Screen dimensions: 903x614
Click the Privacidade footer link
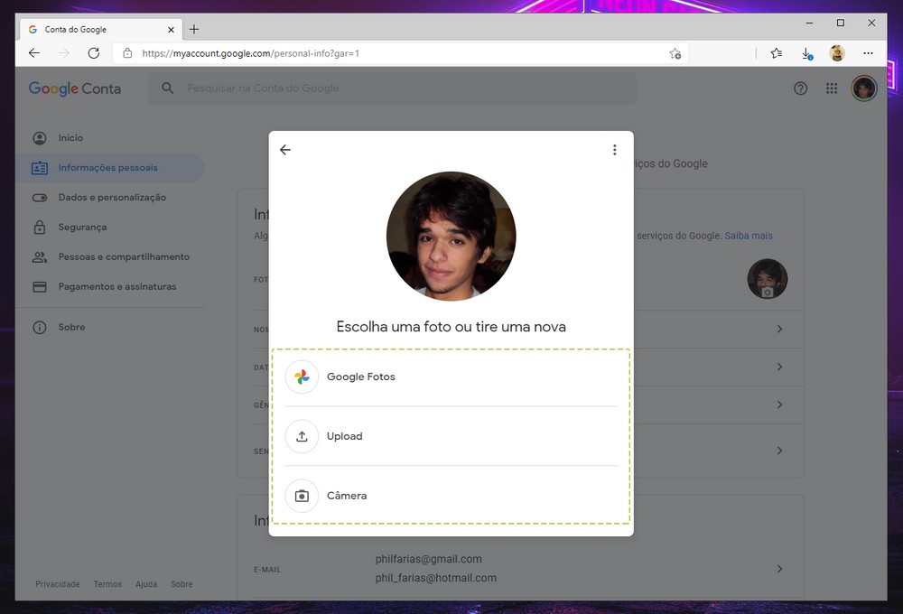(x=58, y=584)
